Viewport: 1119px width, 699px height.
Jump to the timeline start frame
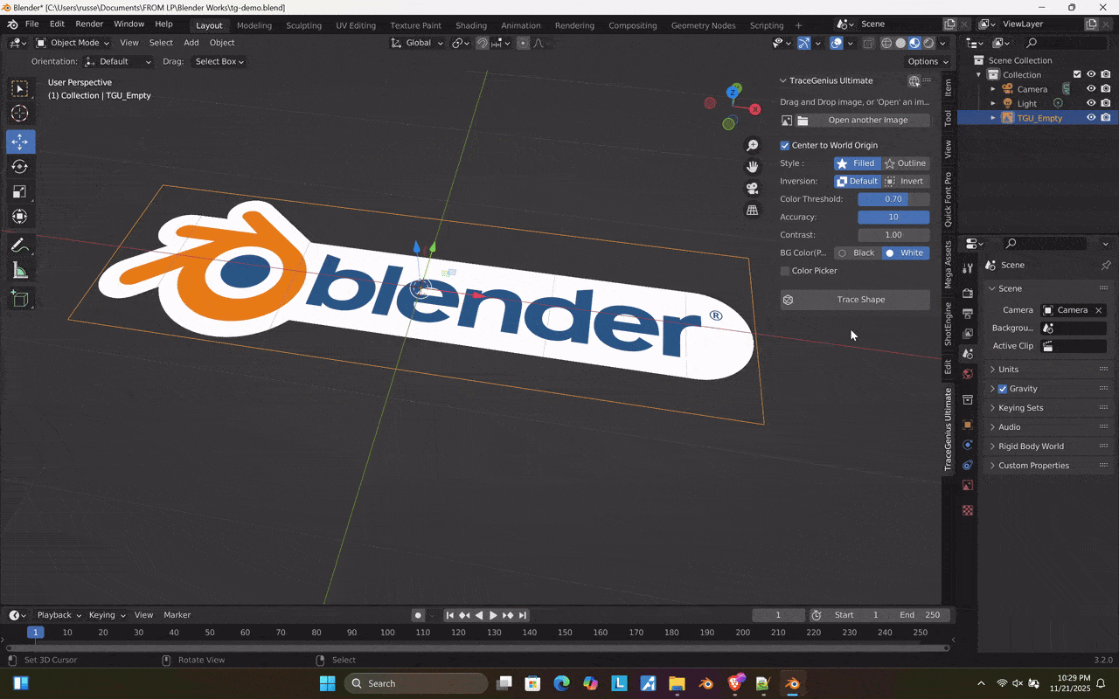click(450, 615)
